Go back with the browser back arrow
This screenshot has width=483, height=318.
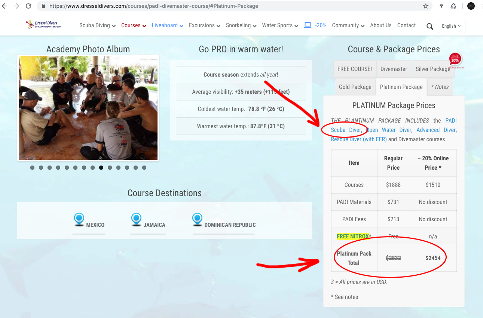pos(5,6)
